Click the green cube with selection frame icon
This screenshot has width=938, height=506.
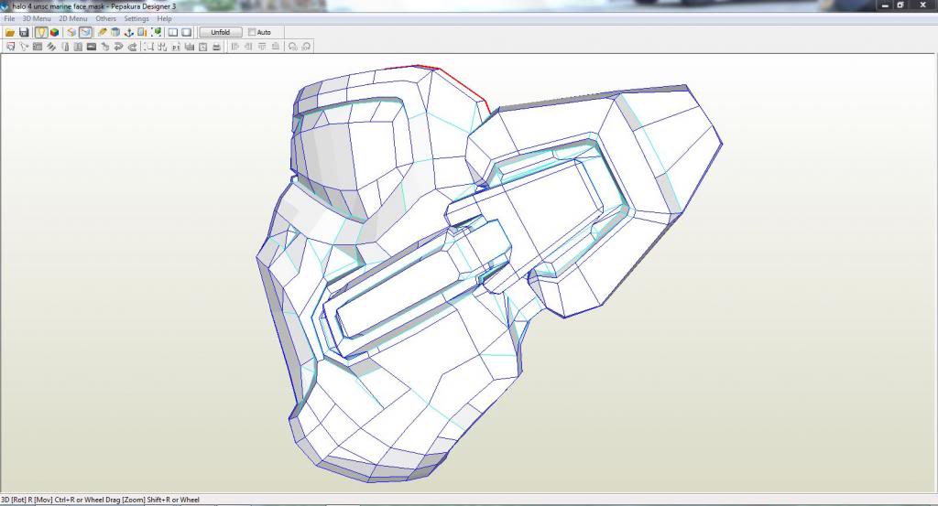pos(156,32)
